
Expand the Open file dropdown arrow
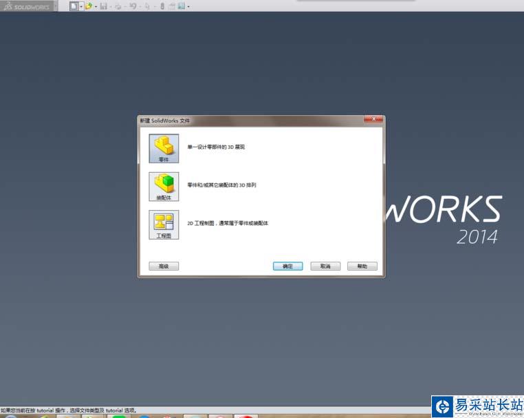96,6
